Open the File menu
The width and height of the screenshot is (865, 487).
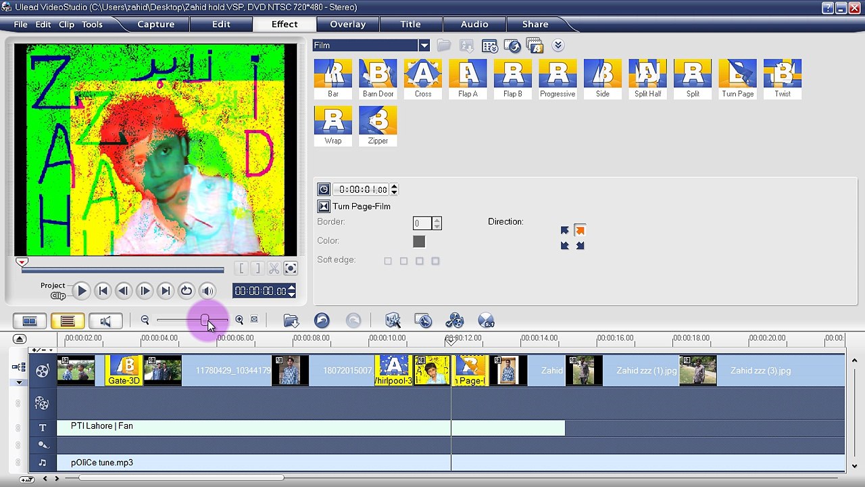[20, 24]
